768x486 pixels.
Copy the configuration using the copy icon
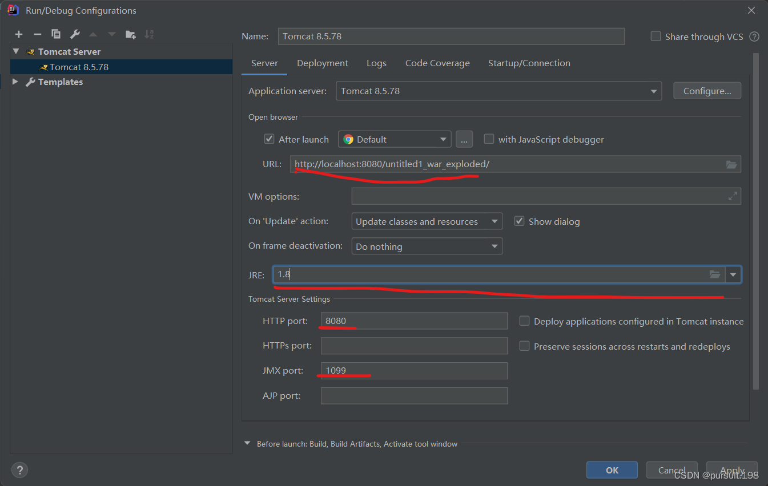pyautogui.click(x=55, y=34)
